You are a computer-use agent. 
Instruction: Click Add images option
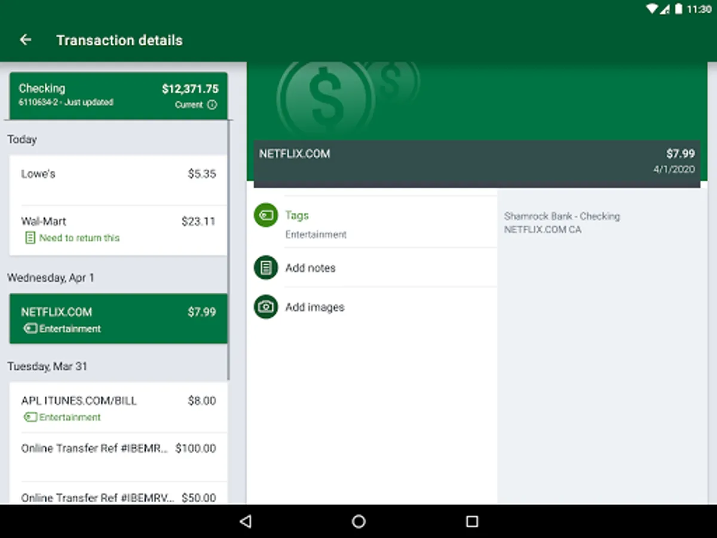tap(375, 307)
